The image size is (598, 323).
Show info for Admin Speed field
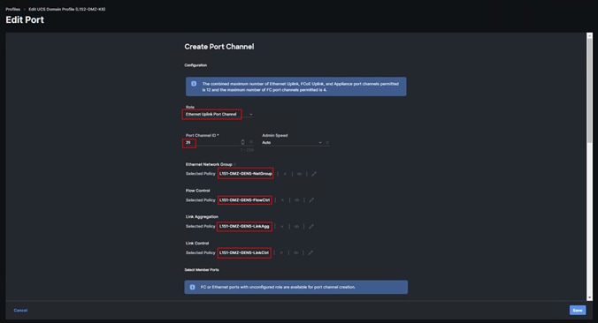pyautogui.click(x=327, y=143)
